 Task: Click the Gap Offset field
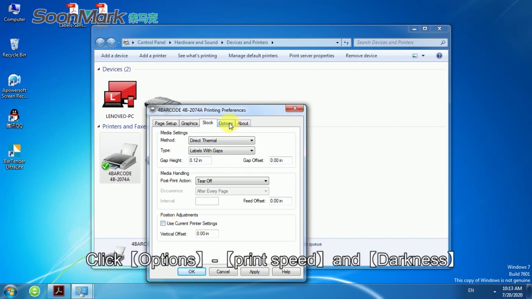click(x=280, y=160)
